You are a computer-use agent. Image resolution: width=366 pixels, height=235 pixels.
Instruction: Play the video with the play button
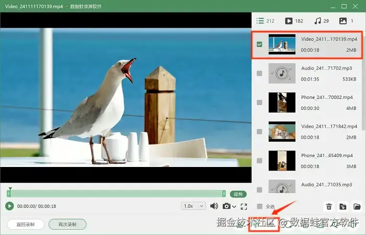pos(9,206)
